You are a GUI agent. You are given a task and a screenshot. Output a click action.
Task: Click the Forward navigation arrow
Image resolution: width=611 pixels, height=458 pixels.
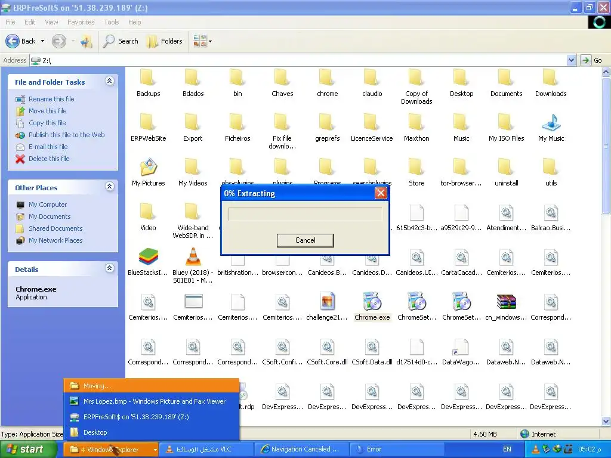59,41
